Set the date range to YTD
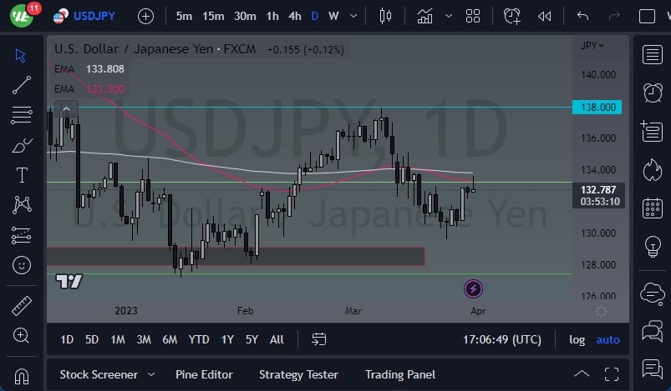The width and height of the screenshot is (671, 391). pos(199,339)
